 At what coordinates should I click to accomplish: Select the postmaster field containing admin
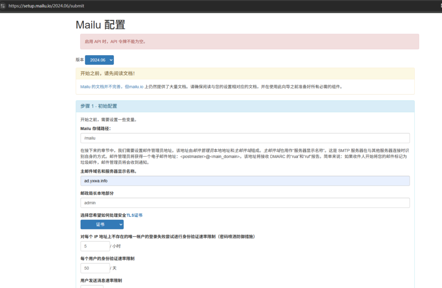click(x=245, y=203)
